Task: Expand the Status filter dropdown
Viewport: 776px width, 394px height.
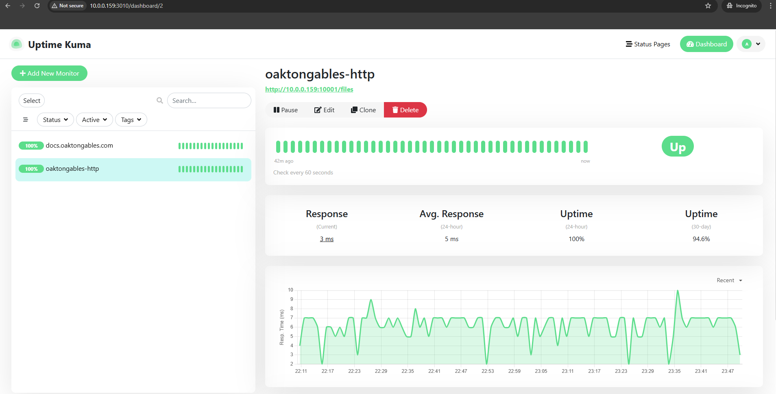Action: pos(55,120)
